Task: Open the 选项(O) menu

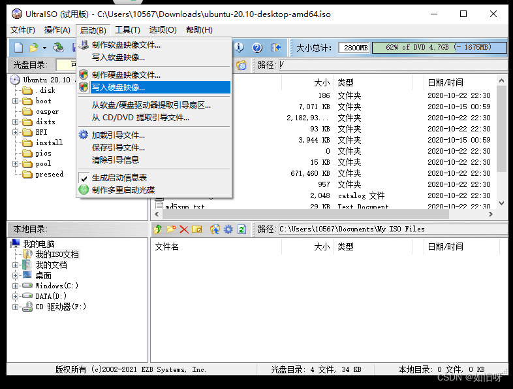Action: (x=163, y=30)
